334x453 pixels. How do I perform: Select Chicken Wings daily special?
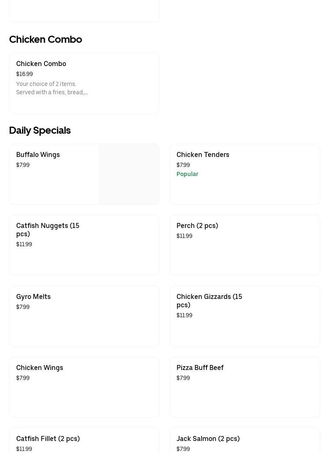coord(84,387)
